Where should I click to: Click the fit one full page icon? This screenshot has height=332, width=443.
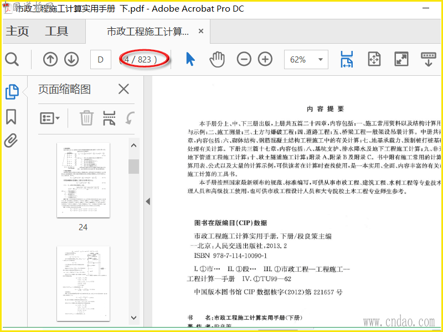click(374, 59)
